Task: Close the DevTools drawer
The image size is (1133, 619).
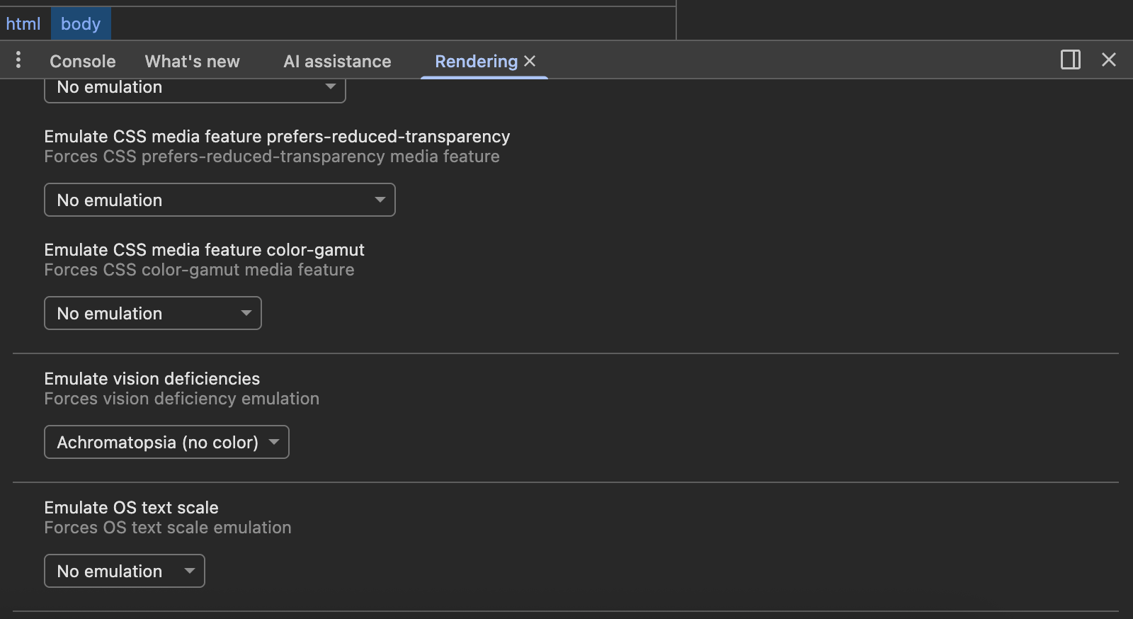Action: (x=1108, y=59)
